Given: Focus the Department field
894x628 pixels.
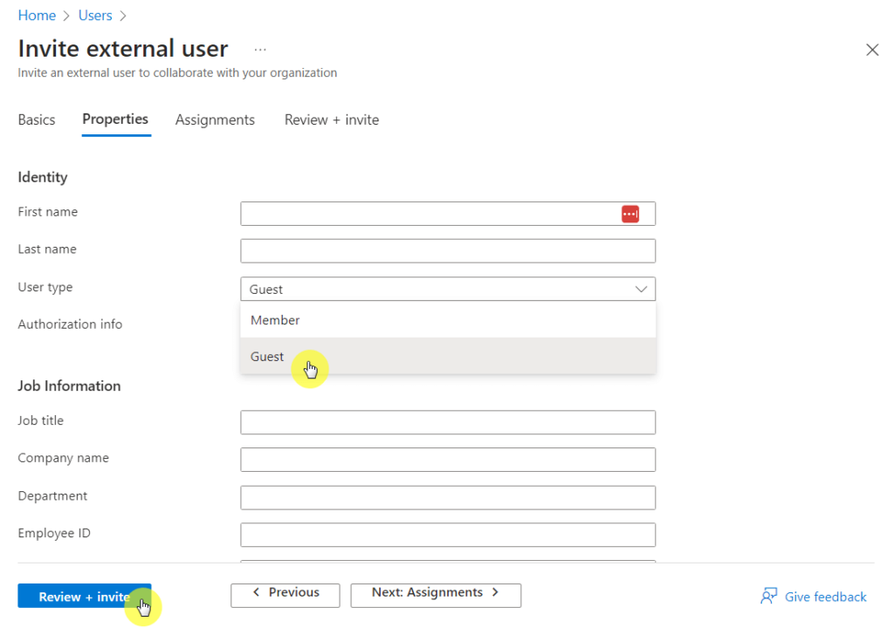Looking at the screenshot, I should click(448, 497).
